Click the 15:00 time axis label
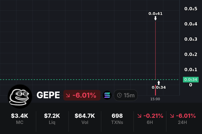202x134 pixels. coord(155,99)
